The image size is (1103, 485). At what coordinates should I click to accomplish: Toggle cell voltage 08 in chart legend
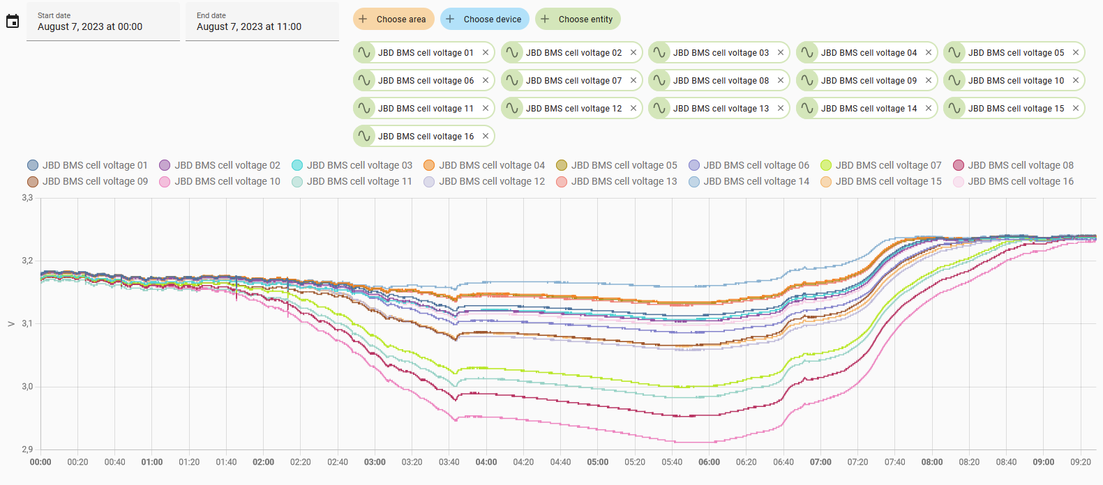pos(1013,165)
